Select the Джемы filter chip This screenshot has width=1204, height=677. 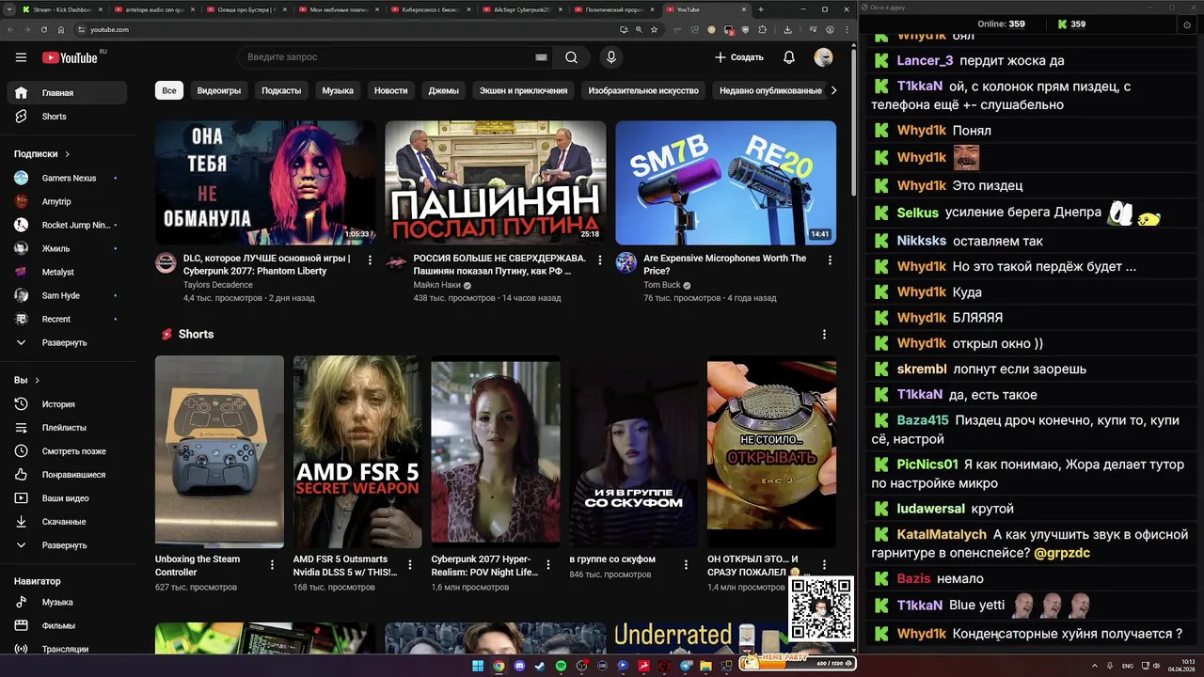coord(444,90)
